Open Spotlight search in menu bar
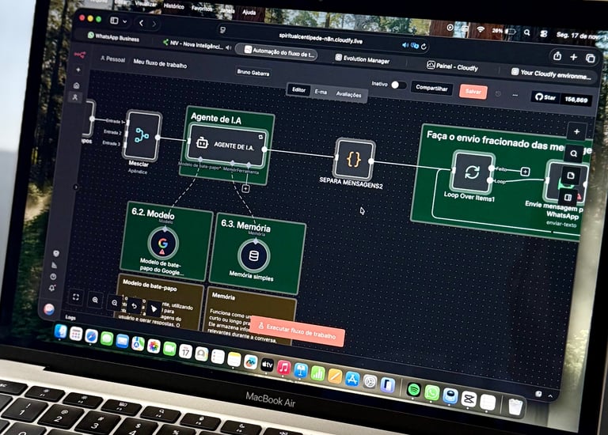The width and height of the screenshot is (608, 435). pos(526,33)
